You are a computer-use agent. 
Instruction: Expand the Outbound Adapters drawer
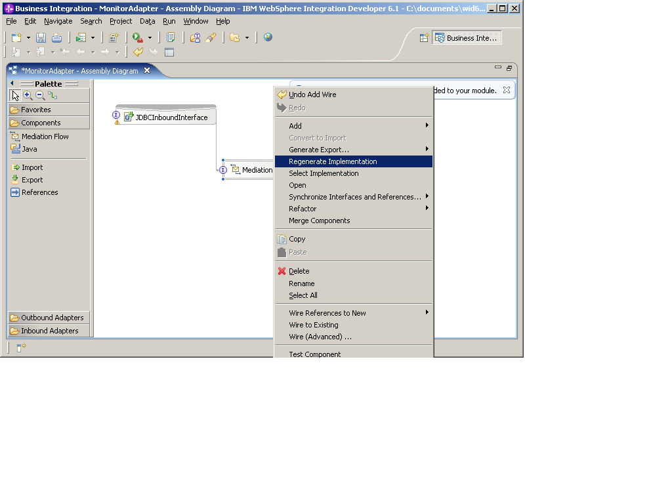(49, 318)
